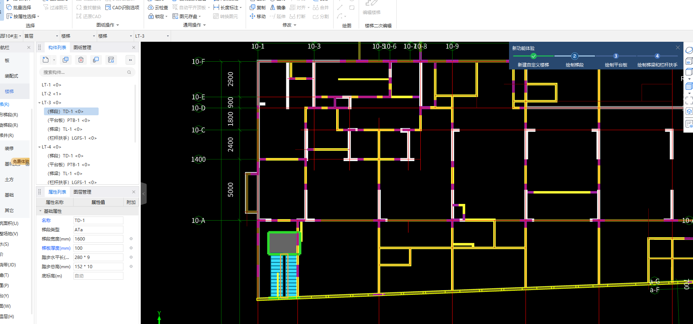Switch to the 图纸管理 tab
693x324 pixels.
(x=82, y=47)
